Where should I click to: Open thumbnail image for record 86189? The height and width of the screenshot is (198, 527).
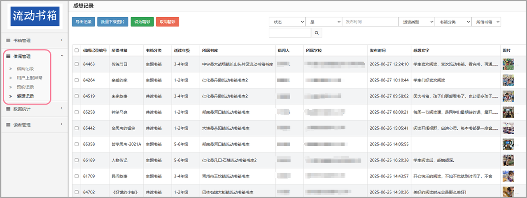pyautogui.click(x=508, y=160)
